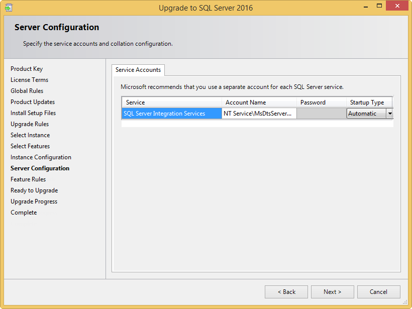Click the Password column header
This screenshot has height=309, width=412.
coord(322,102)
